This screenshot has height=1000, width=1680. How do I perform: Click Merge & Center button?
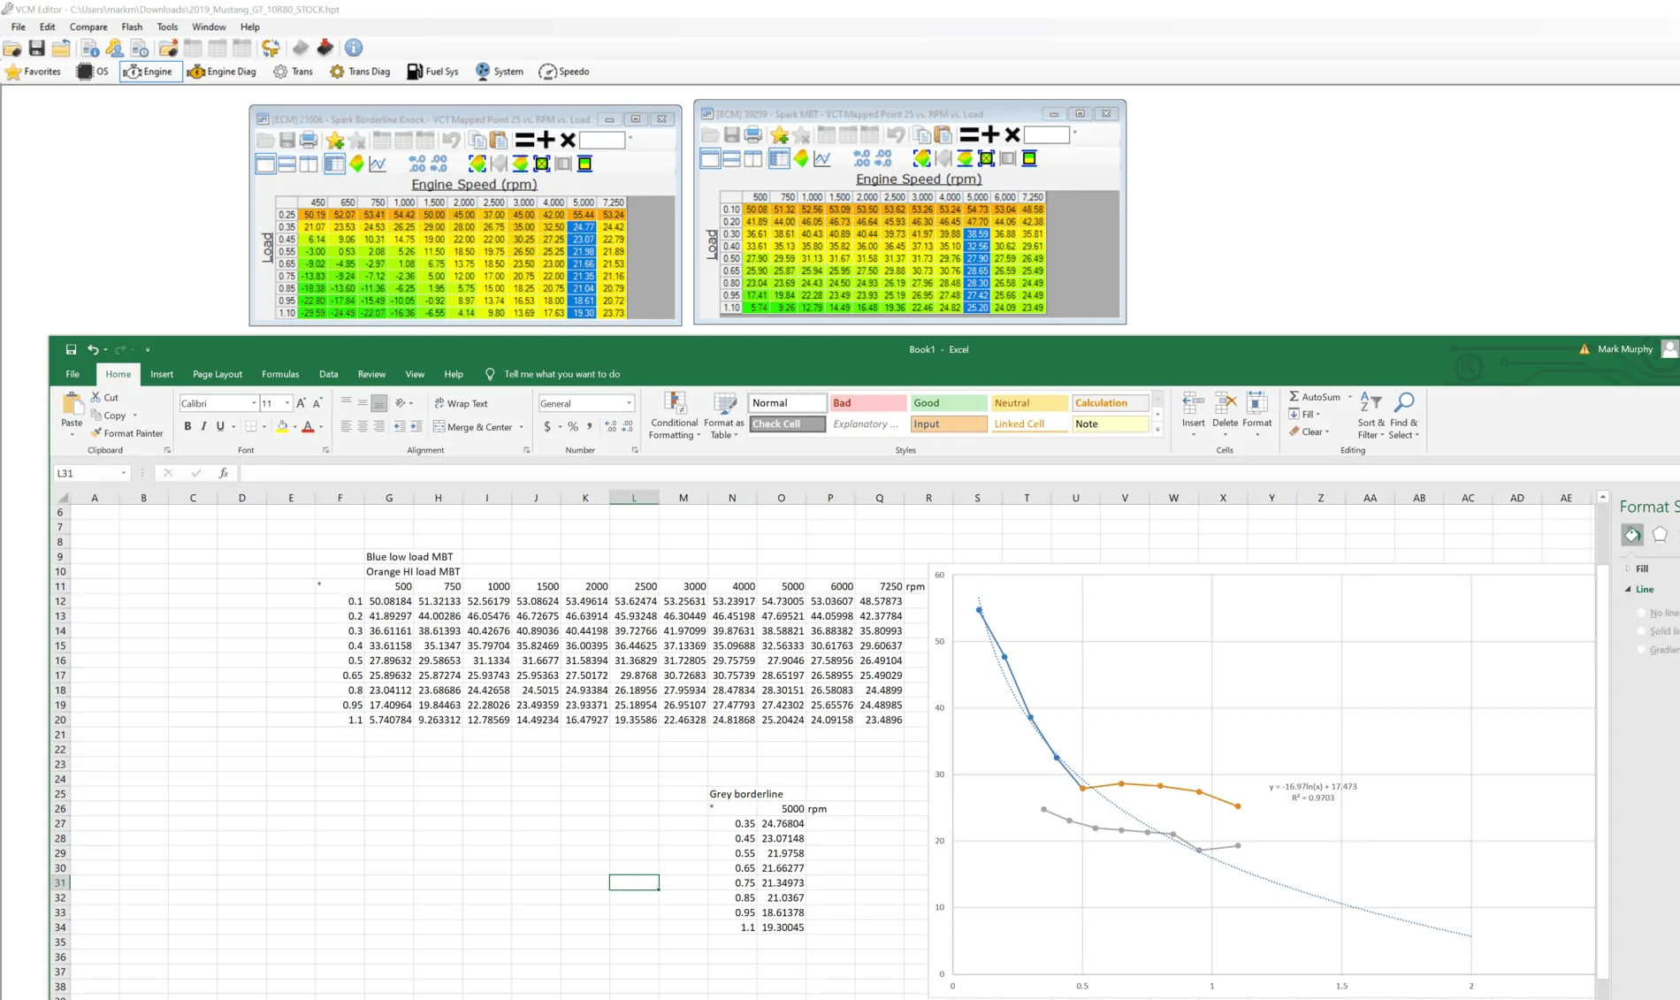[x=473, y=427]
